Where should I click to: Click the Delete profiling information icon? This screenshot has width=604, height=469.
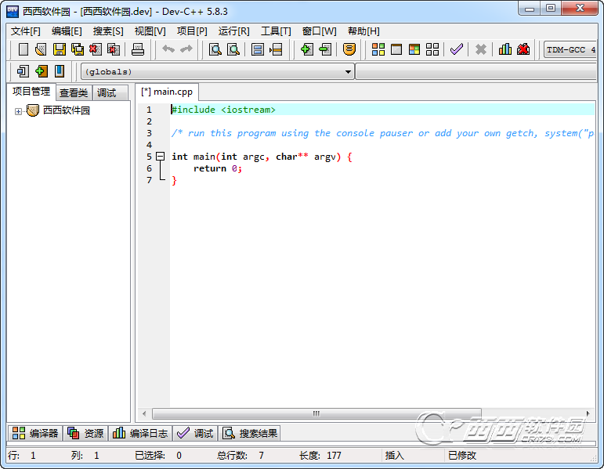tap(523, 49)
